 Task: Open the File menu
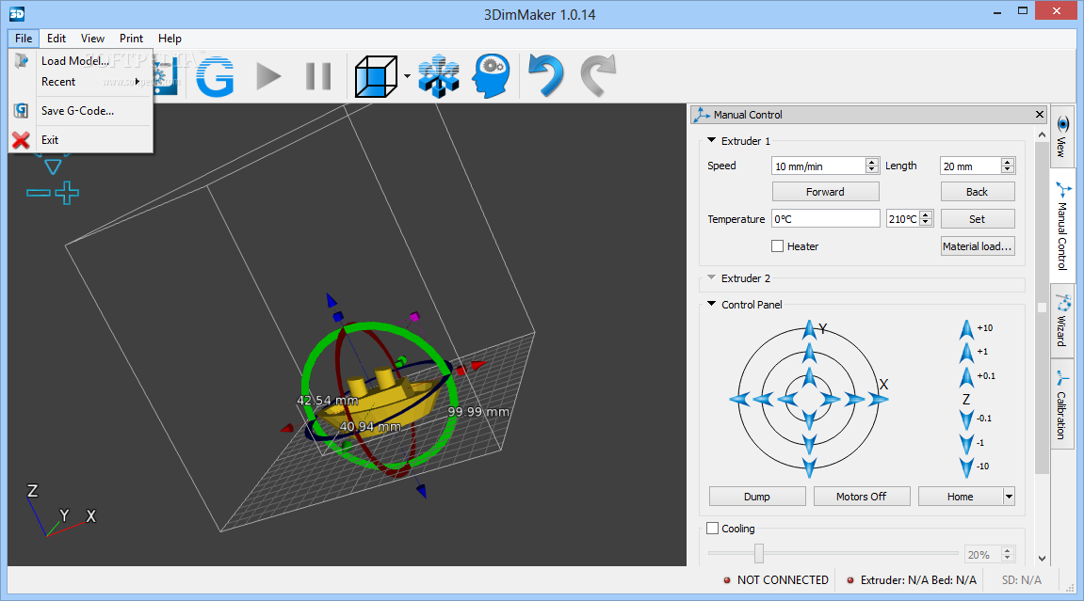click(24, 39)
